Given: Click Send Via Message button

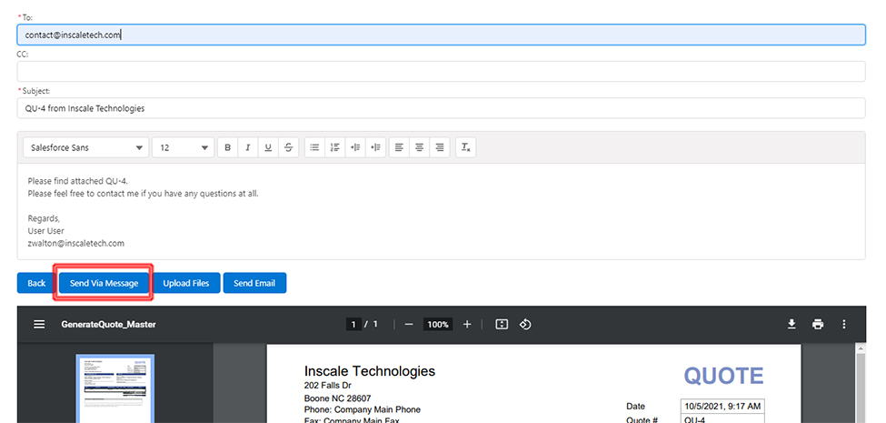Looking at the screenshot, I should coord(104,283).
